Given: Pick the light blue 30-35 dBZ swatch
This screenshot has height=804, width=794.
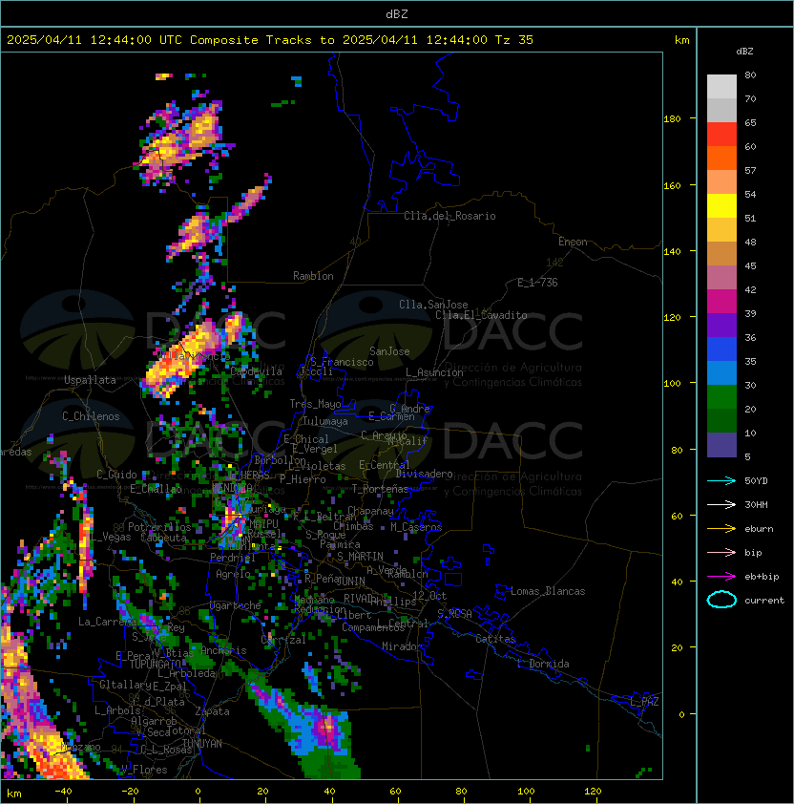Looking at the screenshot, I should pyautogui.click(x=721, y=373).
